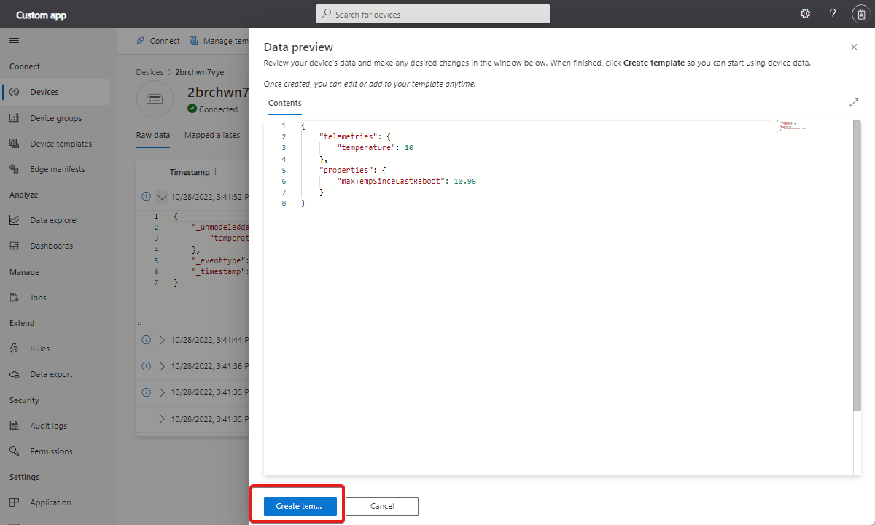Click the Custom app title

[42, 15]
